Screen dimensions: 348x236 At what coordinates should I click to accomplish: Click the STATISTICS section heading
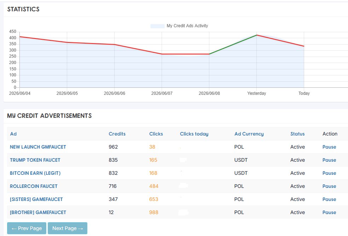tap(23, 9)
